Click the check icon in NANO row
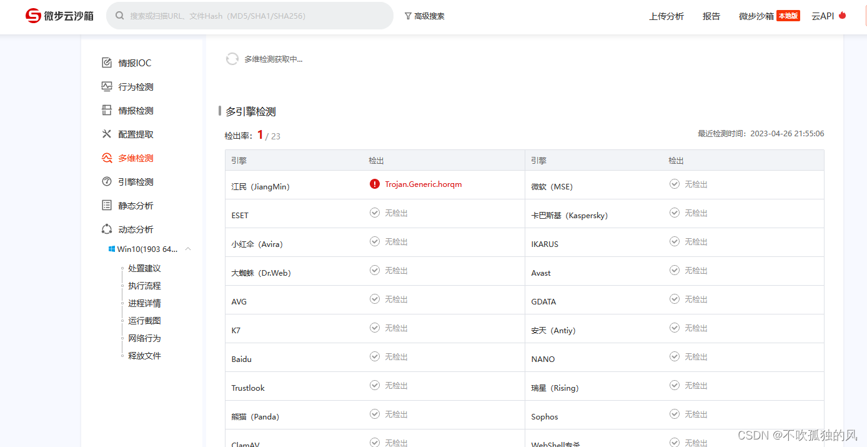The width and height of the screenshot is (867, 447). click(x=675, y=356)
